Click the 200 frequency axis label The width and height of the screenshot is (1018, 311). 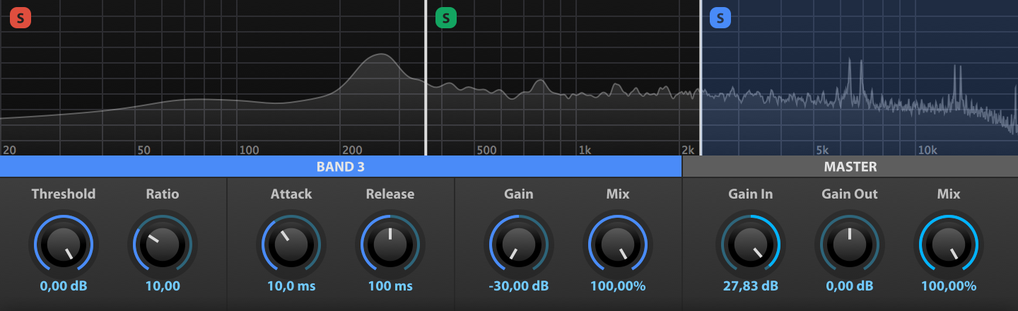[352, 150]
